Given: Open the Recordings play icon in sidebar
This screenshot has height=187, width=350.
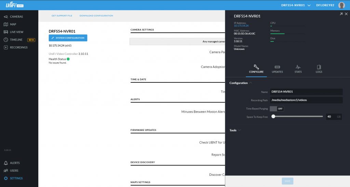Looking at the screenshot, I should 6,47.
